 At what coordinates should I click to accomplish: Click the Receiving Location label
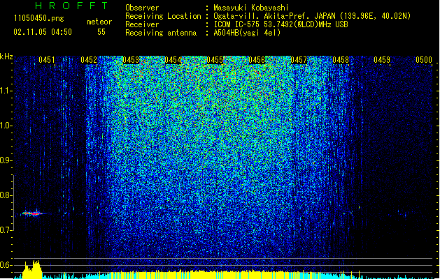[x=163, y=16]
